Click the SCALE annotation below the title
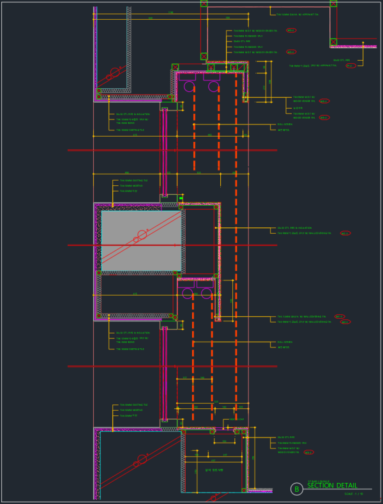The height and width of the screenshot is (504, 383). (x=354, y=494)
